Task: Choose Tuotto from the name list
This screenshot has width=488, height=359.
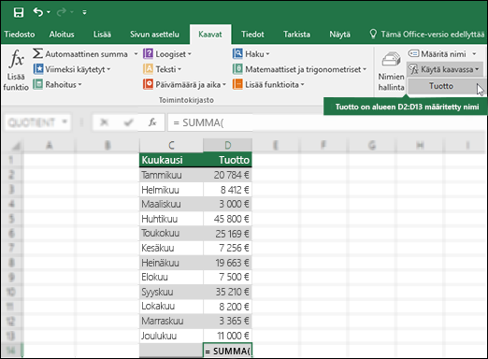Action: pyautogui.click(x=441, y=86)
